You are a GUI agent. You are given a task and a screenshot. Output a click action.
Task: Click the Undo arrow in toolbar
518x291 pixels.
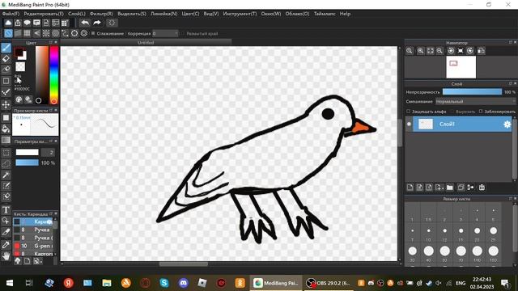[x=85, y=23]
